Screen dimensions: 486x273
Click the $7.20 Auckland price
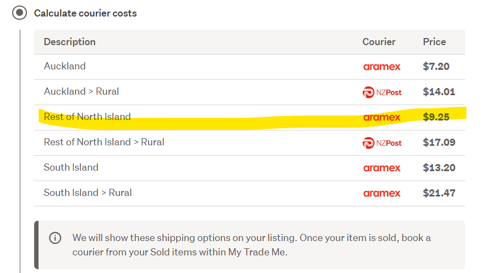click(x=436, y=67)
